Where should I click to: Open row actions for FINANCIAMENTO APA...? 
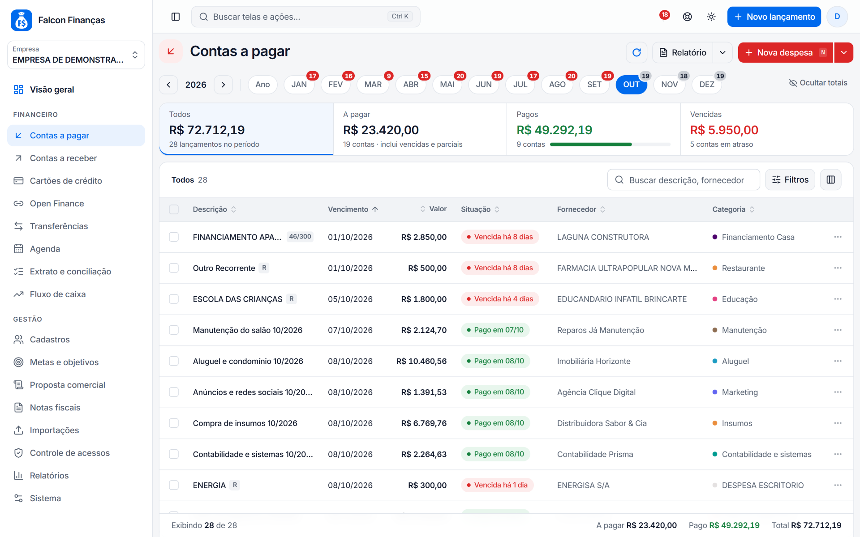(838, 237)
